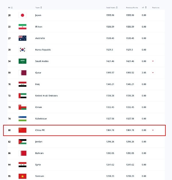Click the Saudi Arabia flag icon
Viewport: 172px width, 180px height.
[x=22, y=61]
